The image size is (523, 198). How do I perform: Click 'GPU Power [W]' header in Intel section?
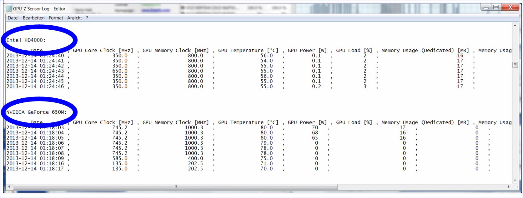point(307,50)
